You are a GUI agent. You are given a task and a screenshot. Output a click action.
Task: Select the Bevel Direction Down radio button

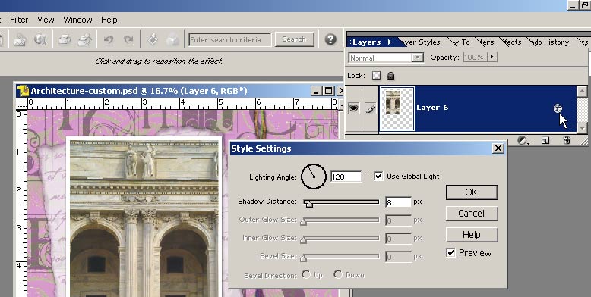tap(337, 274)
